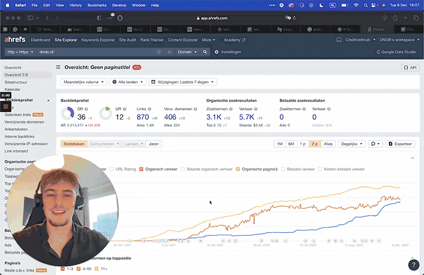
Task: Click info icon beside Verw. domeinen
Action: [196, 109]
